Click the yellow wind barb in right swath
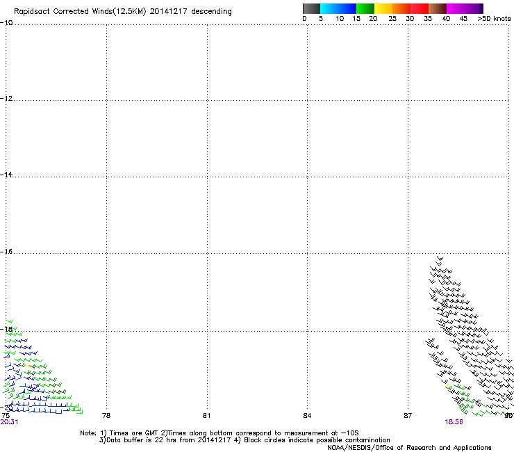The height and width of the screenshot is (452, 514). (x=447, y=385)
